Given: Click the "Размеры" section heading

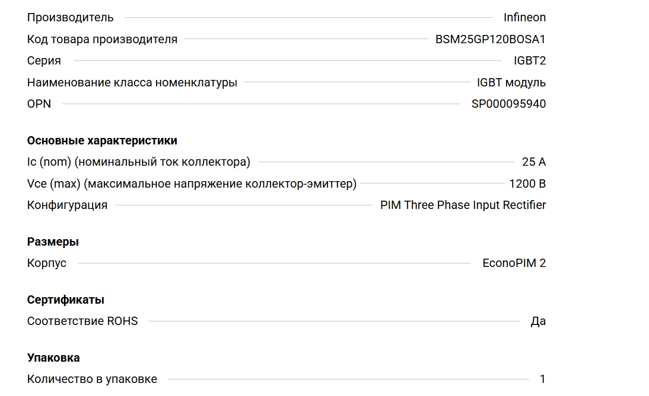Looking at the screenshot, I should [x=53, y=242].
